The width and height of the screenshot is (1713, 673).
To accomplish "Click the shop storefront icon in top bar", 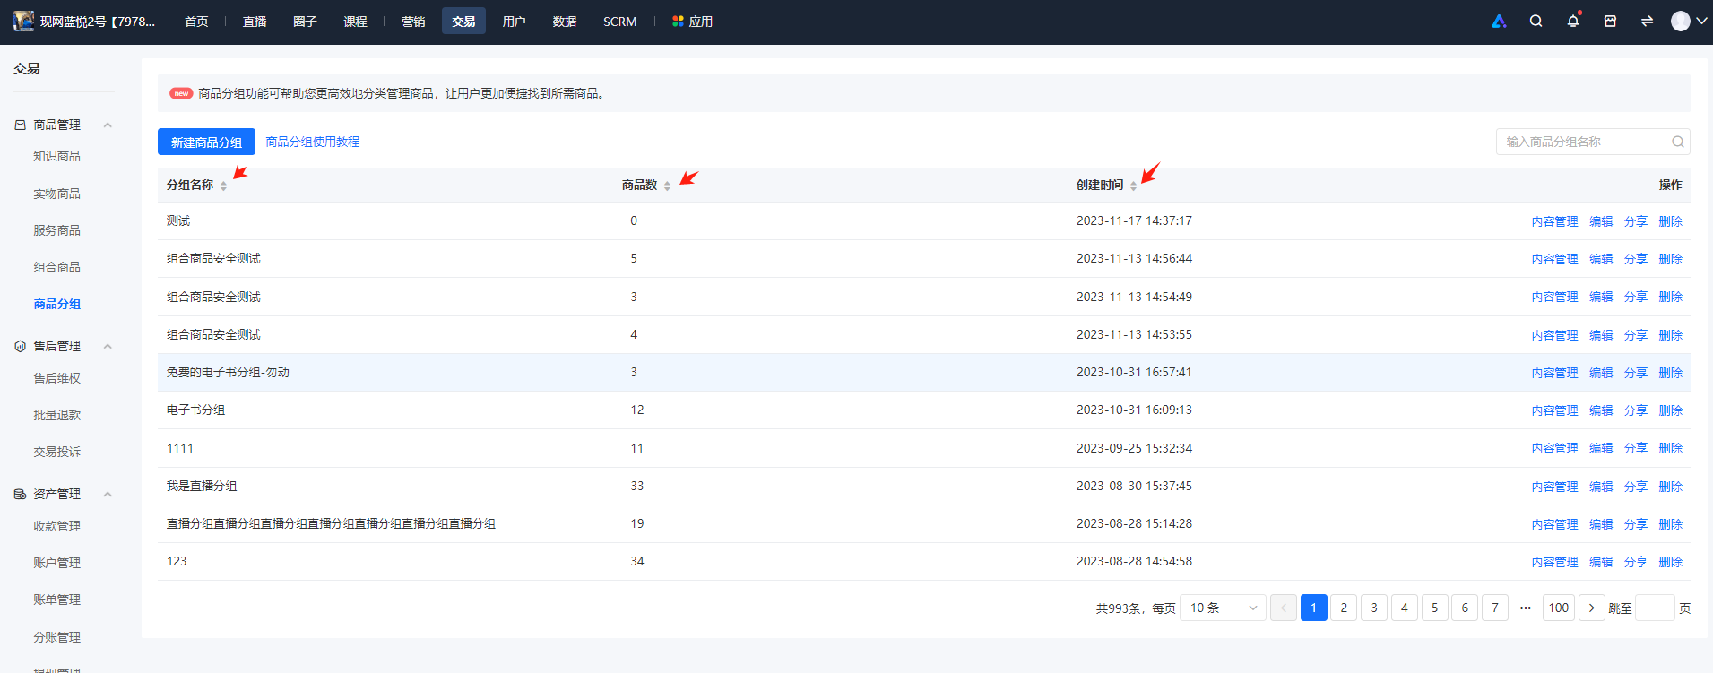I will click(x=1610, y=21).
